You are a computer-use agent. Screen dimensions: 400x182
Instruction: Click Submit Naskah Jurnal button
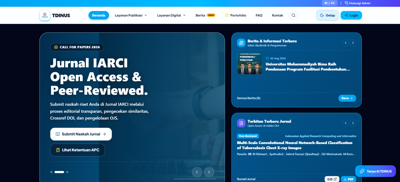(x=81, y=134)
